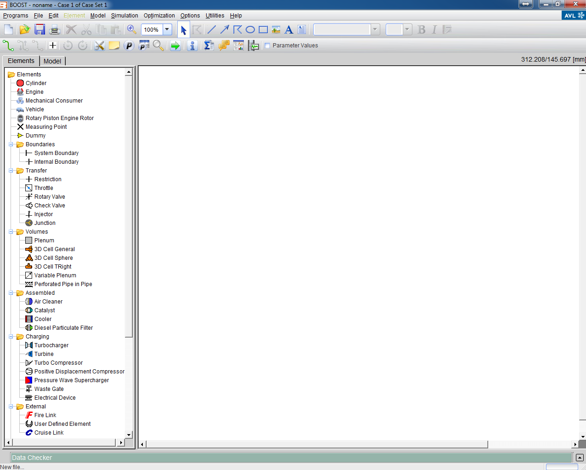
Task: Save the model with the floppy disk icon
Action: tap(40, 30)
